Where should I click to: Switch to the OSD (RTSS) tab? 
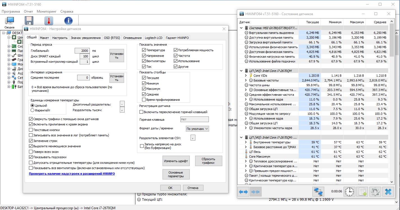click(x=112, y=38)
